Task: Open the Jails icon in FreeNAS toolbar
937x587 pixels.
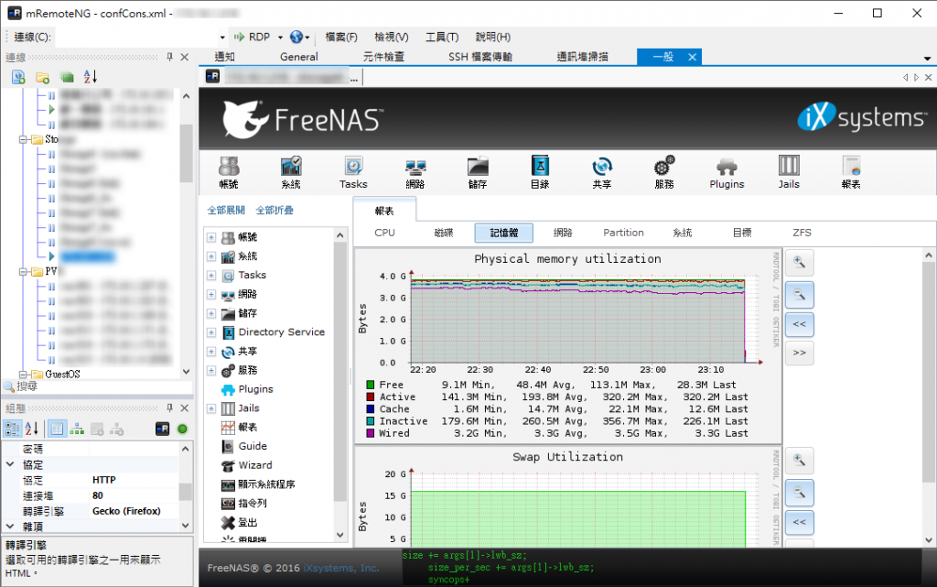Action: pyautogui.click(x=789, y=172)
